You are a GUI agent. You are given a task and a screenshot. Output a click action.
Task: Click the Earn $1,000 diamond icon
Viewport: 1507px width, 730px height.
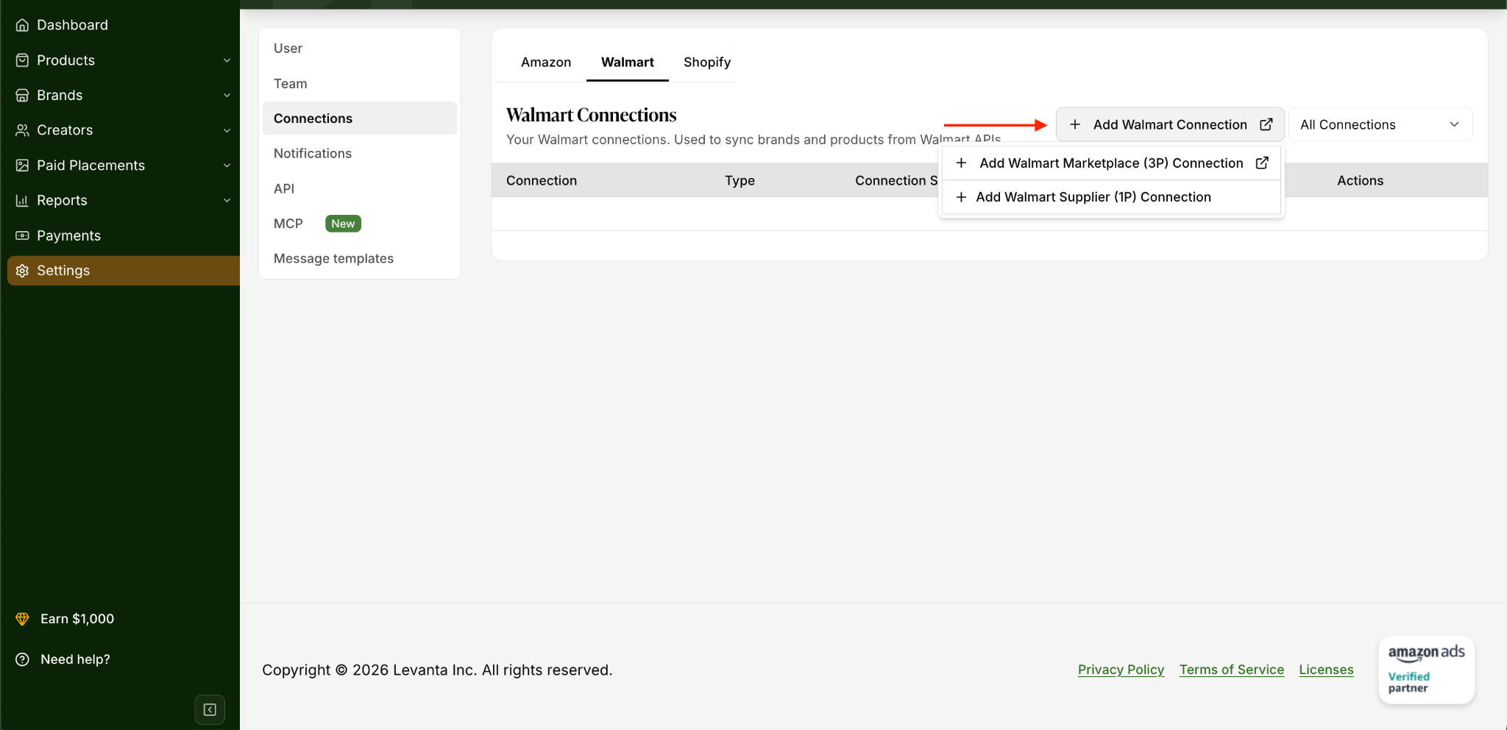[22, 619]
